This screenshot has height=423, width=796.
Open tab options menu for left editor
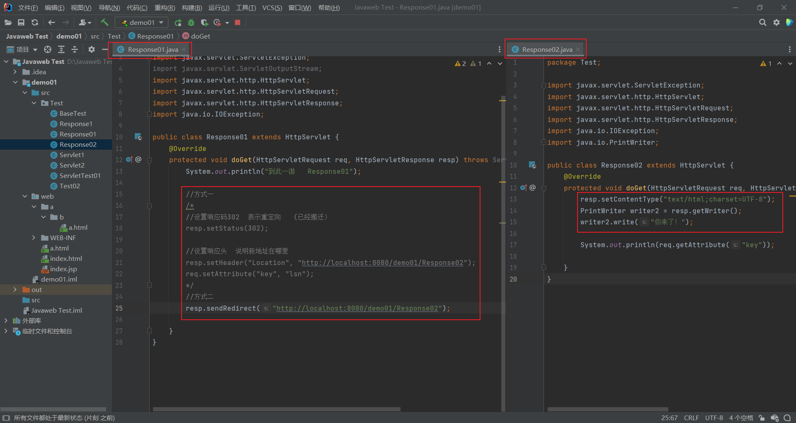tap(499, 49)
